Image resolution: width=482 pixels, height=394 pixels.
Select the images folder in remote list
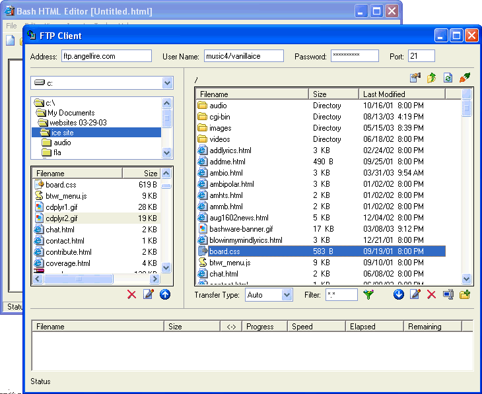(x=220, y=128)
